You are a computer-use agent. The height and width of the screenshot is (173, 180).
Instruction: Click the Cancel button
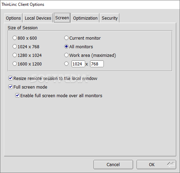coord(113,164)
